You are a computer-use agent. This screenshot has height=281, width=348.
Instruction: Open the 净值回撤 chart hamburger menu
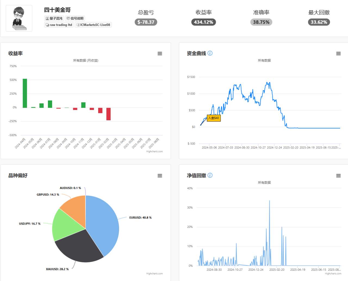click(x=338, y=176)
